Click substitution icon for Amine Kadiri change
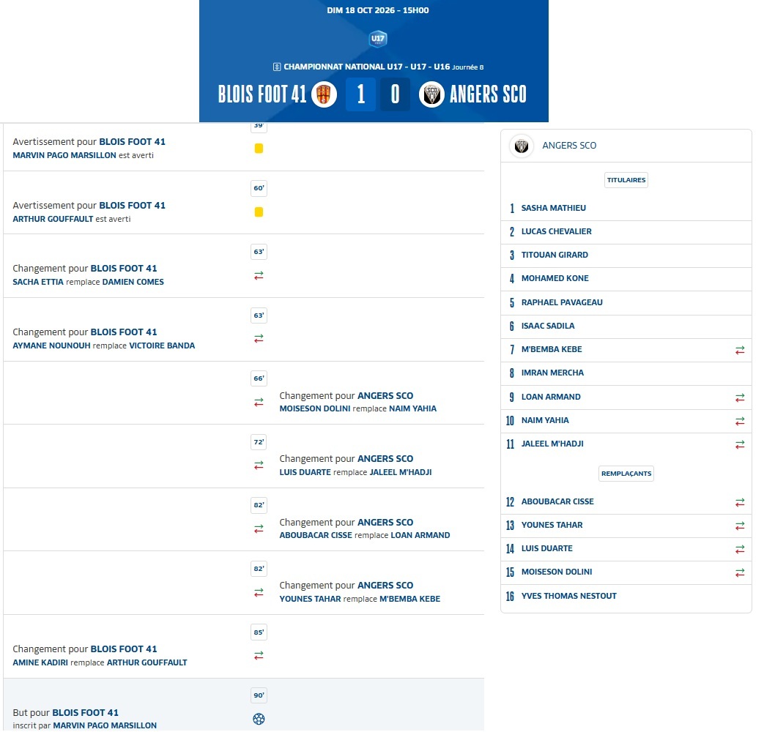This screenshot has width=775, height=732. click(259, 655)
